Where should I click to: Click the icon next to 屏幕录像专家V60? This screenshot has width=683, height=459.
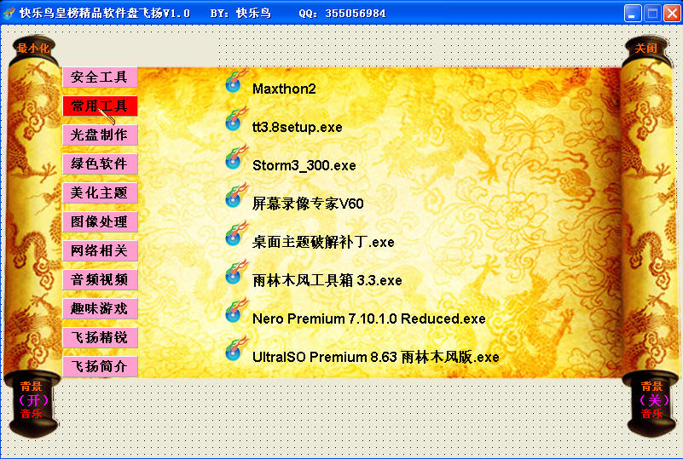click(x=236, y=196)
